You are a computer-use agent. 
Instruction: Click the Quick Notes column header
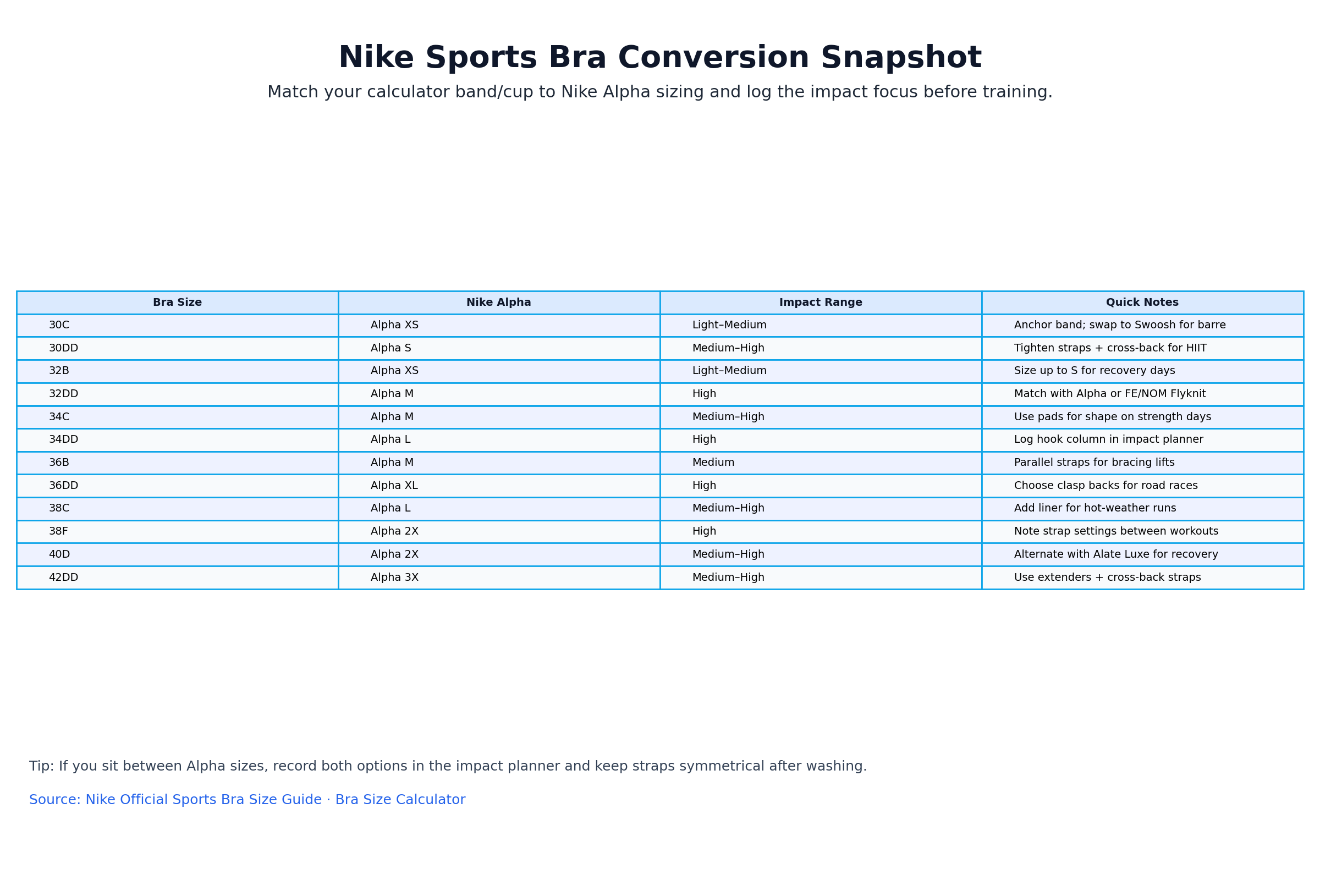(x=1142, y=302)
